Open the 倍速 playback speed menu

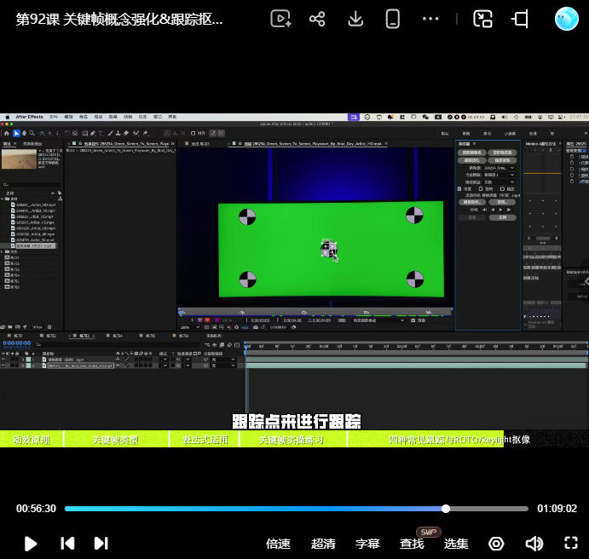pos(278,544)
